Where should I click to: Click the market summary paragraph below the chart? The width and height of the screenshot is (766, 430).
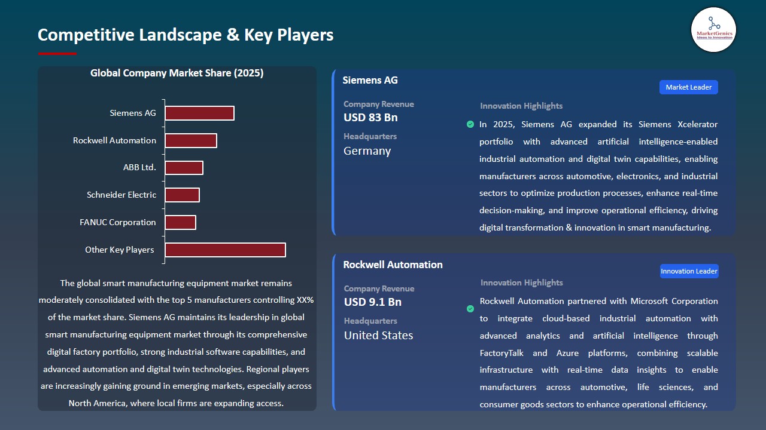[x=177, y=343]
